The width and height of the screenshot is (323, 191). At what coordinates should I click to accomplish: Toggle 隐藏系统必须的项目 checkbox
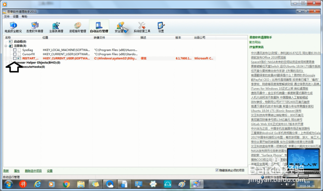(217, 170)
